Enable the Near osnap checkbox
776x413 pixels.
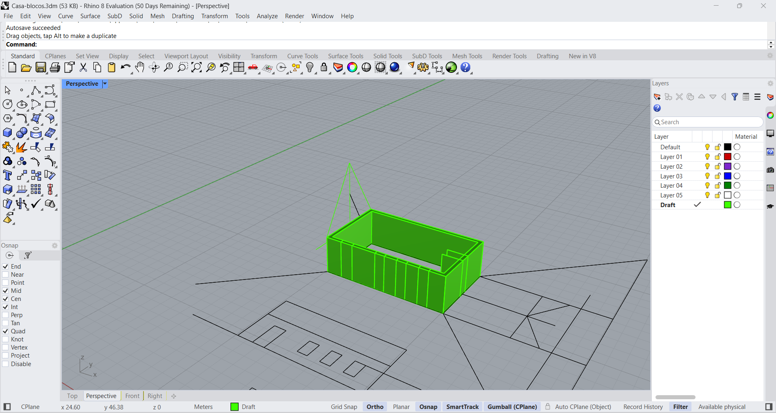(x=6, y=275)
